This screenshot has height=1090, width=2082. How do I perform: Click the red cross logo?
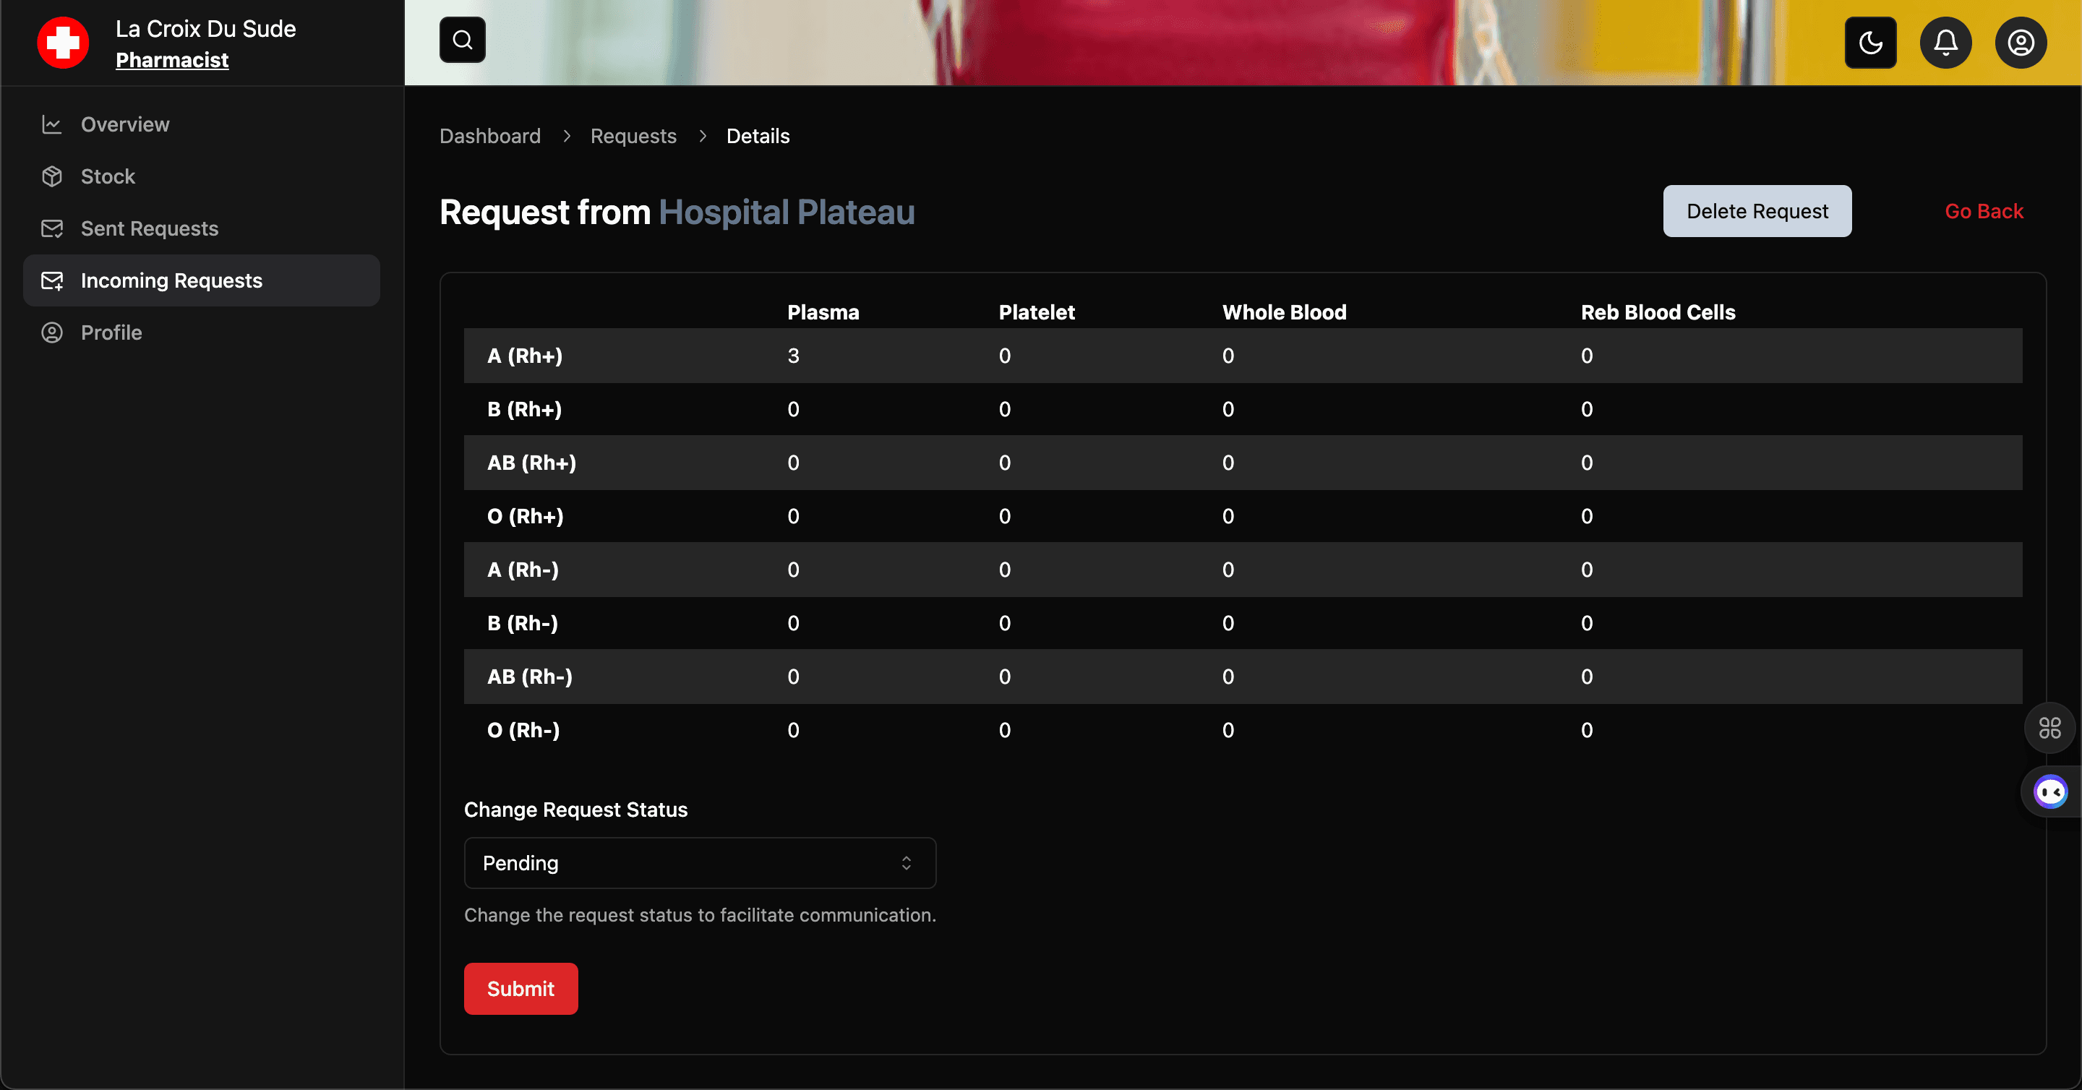pyautogui.click(x=63, y=42)
